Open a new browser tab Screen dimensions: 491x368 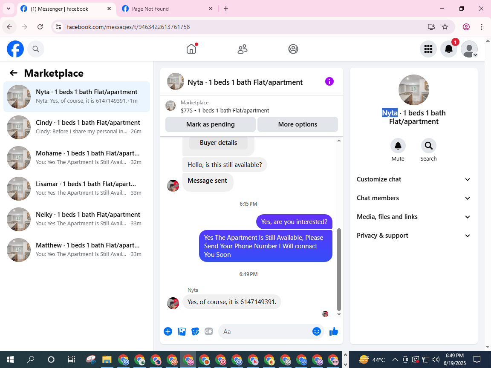(x=226, y=9)
